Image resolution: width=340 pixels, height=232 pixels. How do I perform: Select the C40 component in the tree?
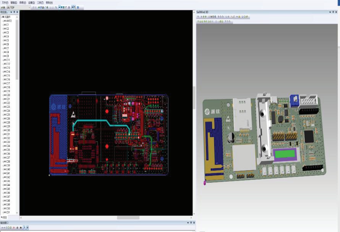pyautogui.click(x=8, y=169)
